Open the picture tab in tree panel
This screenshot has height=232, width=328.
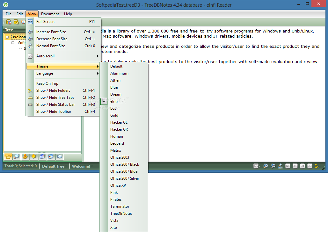coord(51,157)
